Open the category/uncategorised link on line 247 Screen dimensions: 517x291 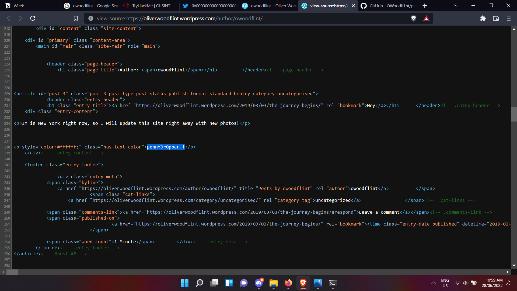(x=175, y=200)
